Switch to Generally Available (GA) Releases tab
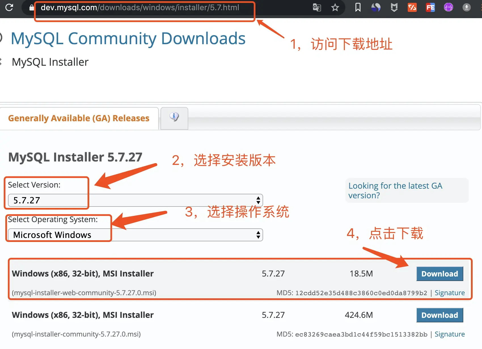Image resolution: width=482 pixels, height=349 pixels. tap(79, 118)
